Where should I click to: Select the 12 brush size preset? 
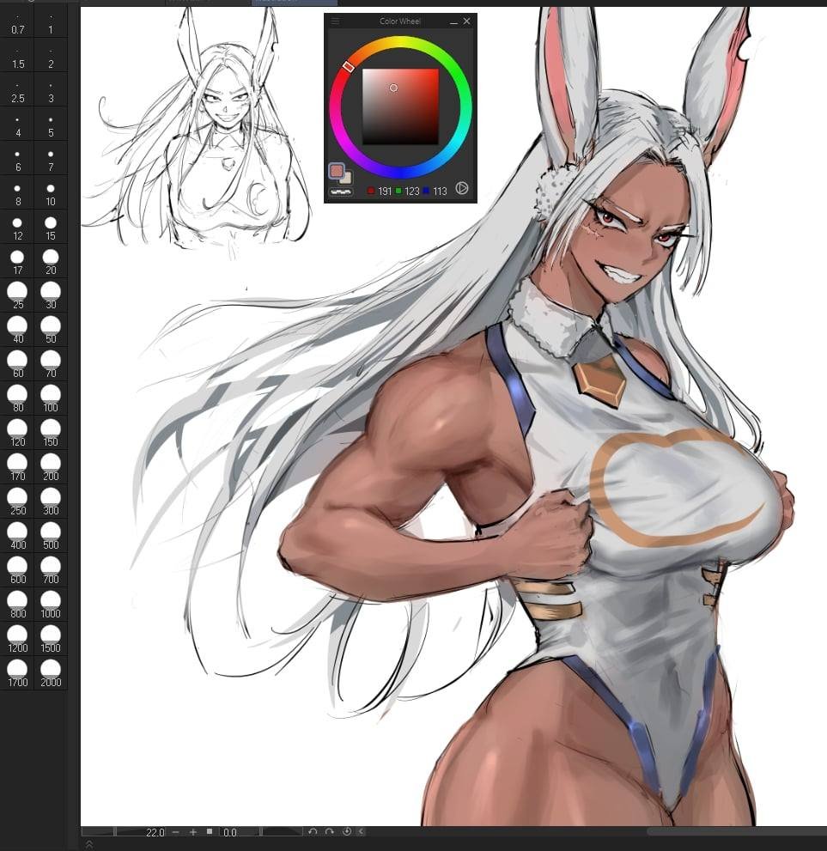(17, 227)
